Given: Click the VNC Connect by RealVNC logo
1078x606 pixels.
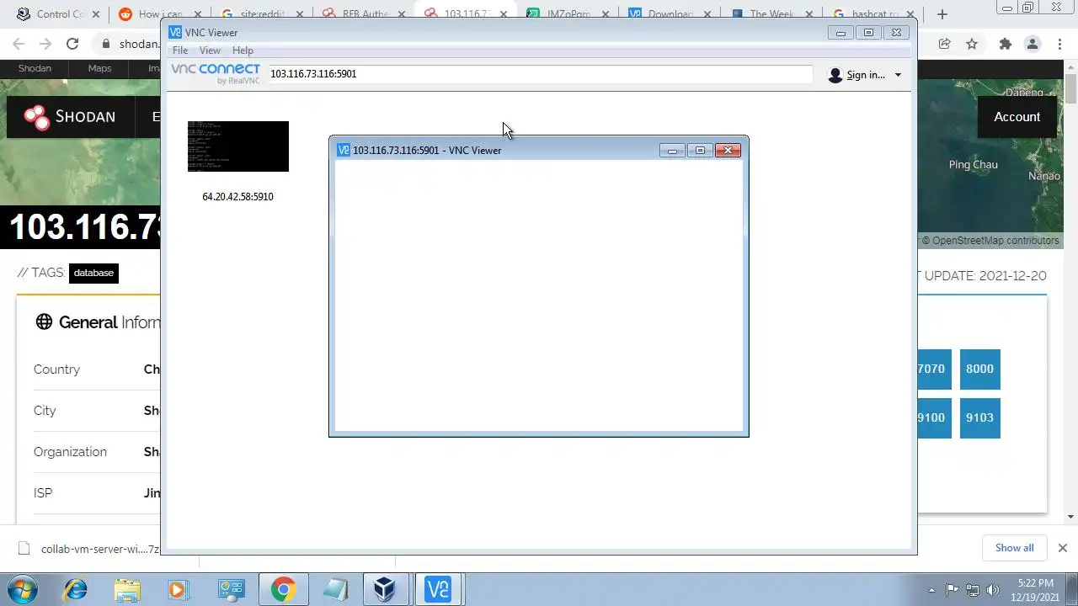Looking at the screenshot, I should pyautogui.click(x=216, y=74).
